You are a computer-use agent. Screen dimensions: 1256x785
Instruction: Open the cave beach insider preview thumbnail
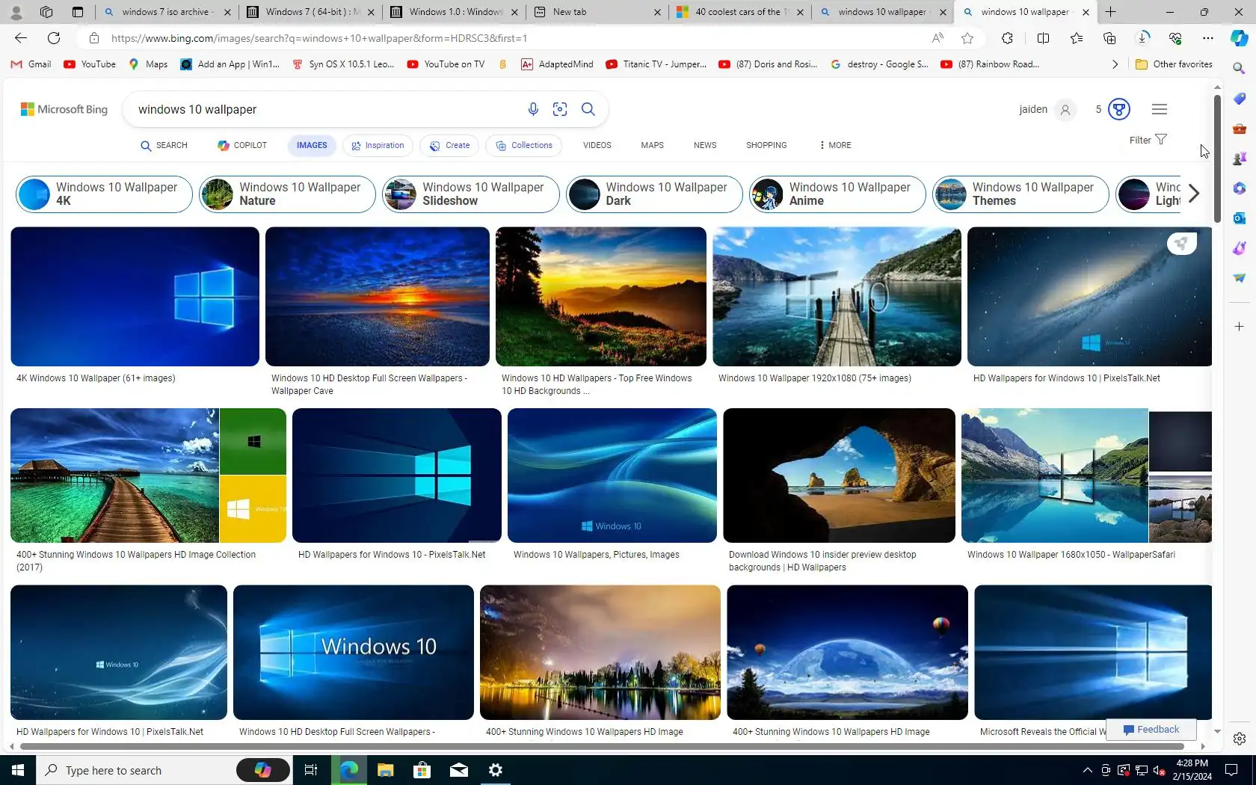[x=839, y=475]
